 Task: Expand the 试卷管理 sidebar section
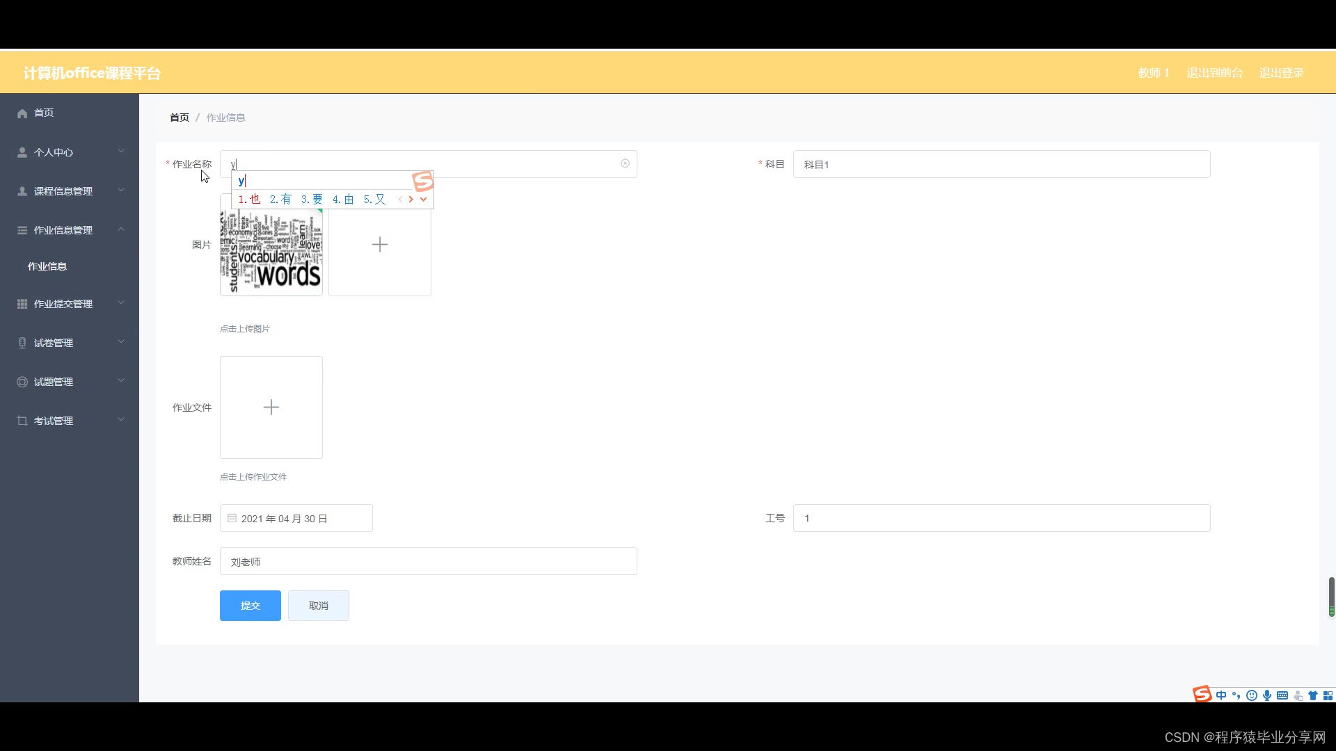pos(70,343)
